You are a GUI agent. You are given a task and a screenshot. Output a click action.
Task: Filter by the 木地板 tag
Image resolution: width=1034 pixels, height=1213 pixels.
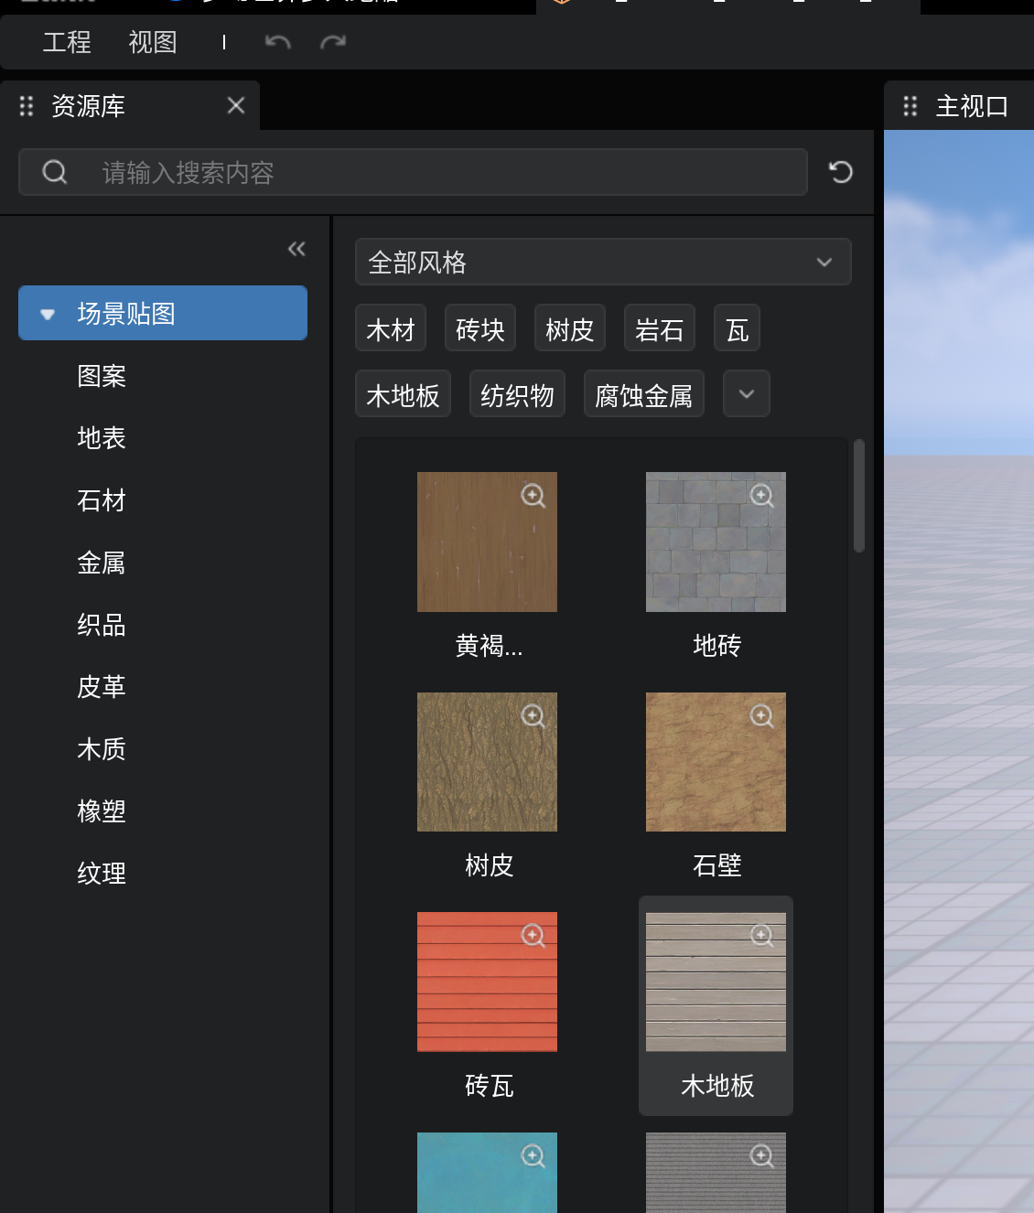click(x=403, y=393)
